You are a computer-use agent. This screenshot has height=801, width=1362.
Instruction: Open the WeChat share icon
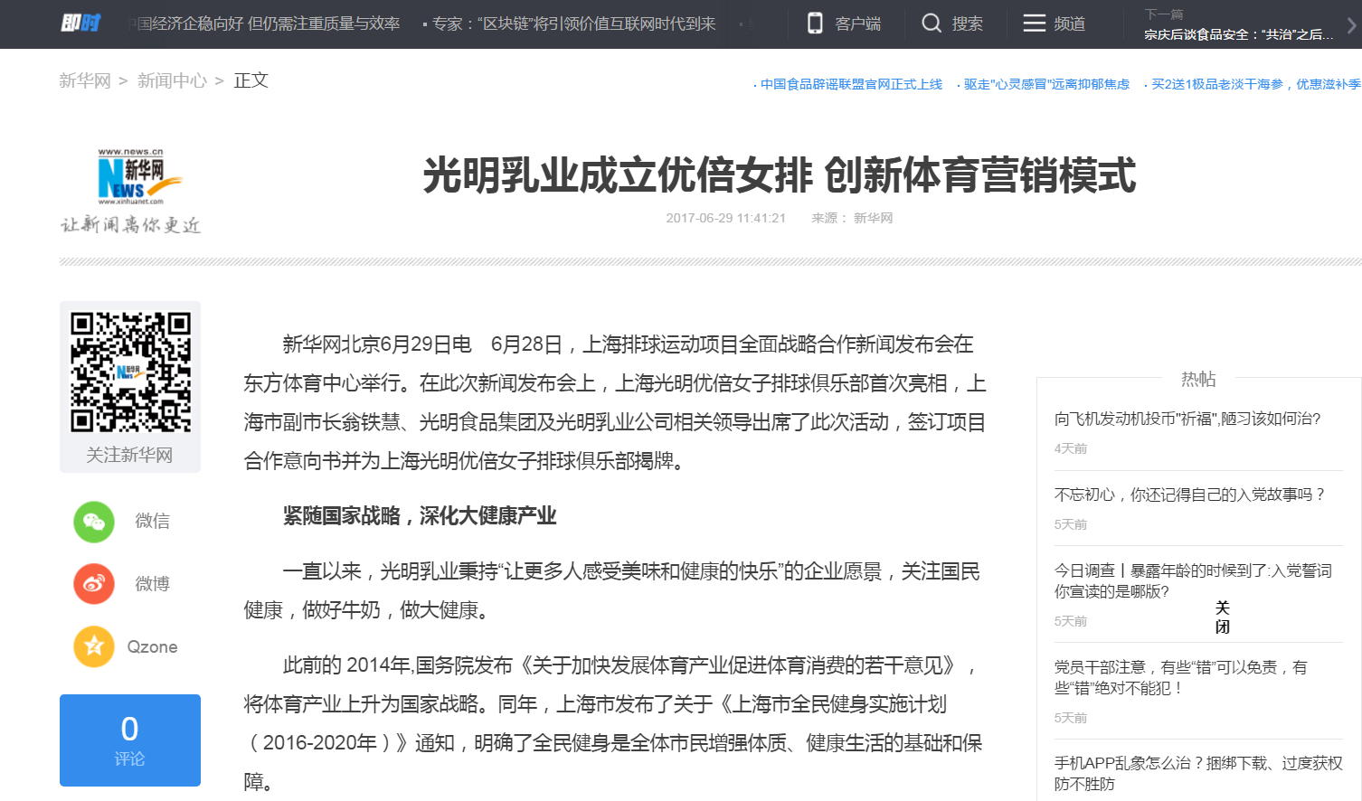[x=93, y=522]
